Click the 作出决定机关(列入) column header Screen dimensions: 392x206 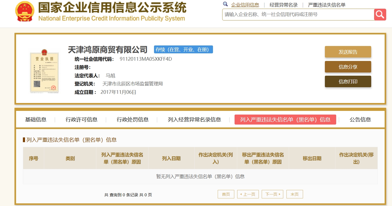coord(216,158)
